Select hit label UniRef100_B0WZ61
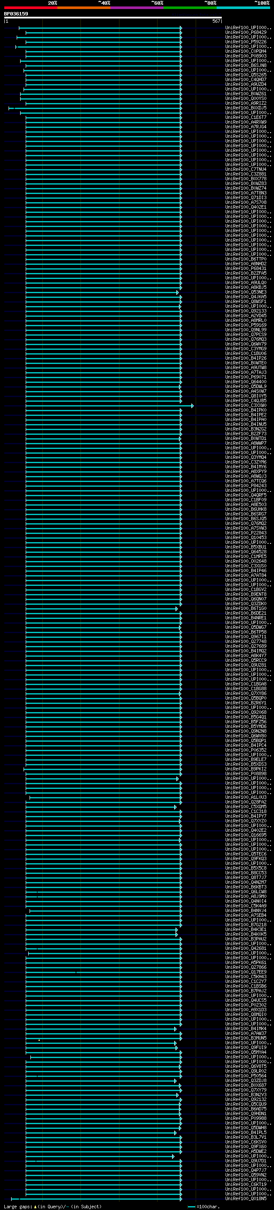Image resolution: width=274 pixels, height=1210 pixels. pyautogui.click(x=246, y=94)
